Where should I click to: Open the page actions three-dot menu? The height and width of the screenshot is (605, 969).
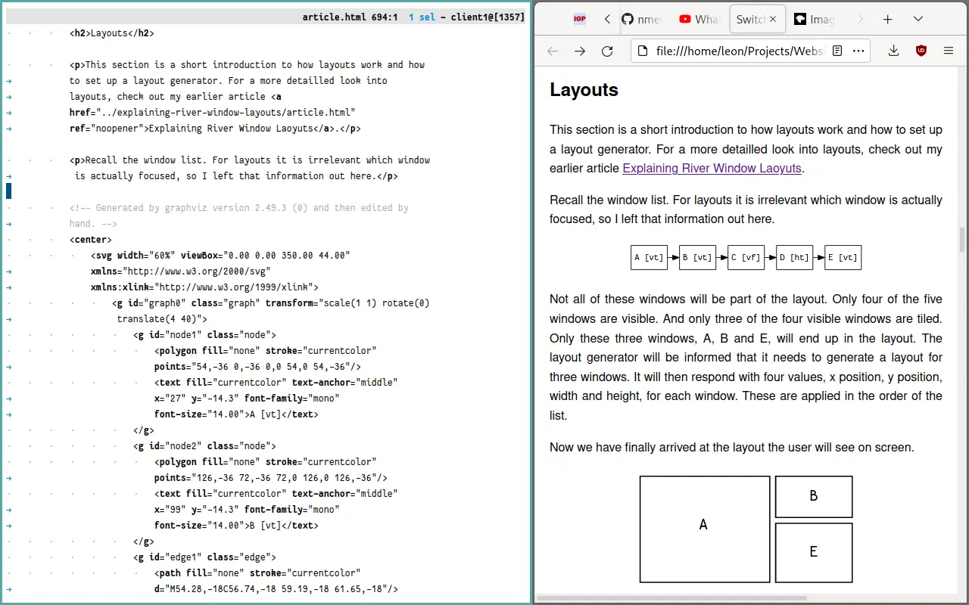click(858, 51)
